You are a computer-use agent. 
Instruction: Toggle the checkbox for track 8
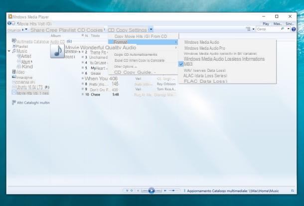click(83, 84)
